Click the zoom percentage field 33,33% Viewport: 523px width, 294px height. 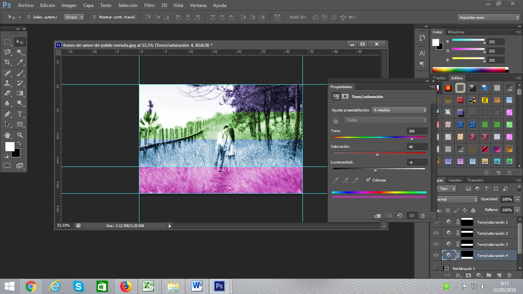click(x=64, y=225)
